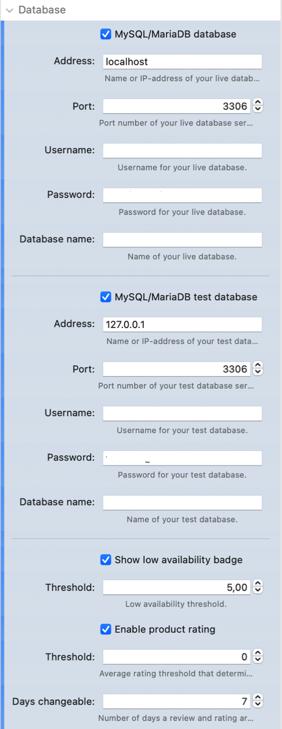Select the test Database name field
The width and height of the screenshot is (282, 729).
[182, 502]
